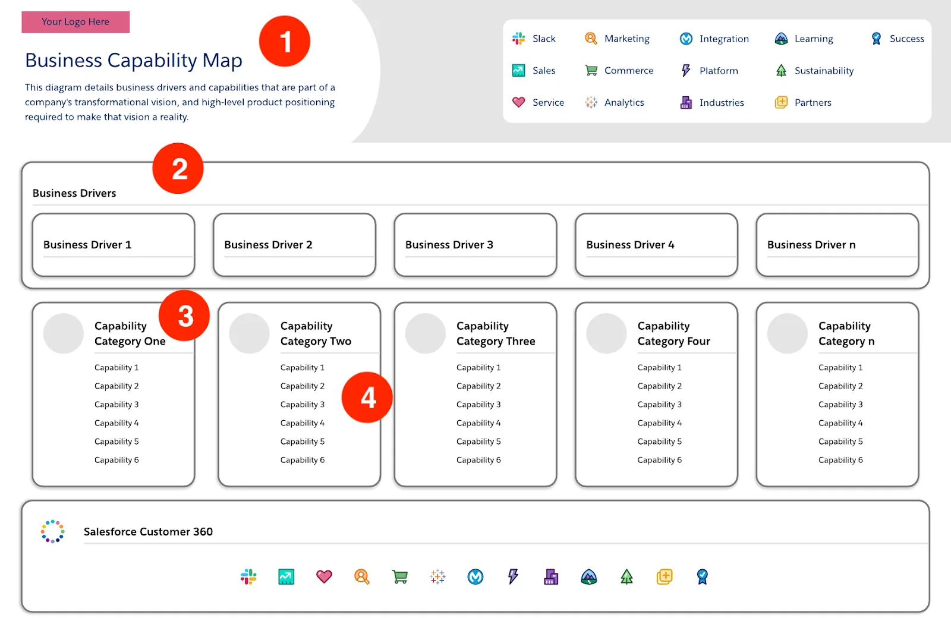Viewport: 951px width, 618px height.
Task: Select the Integration icon in the legend
Action: [x=686, y=39]
